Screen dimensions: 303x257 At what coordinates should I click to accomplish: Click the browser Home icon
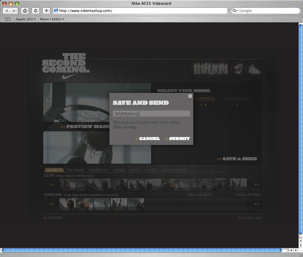tap(25, 10)
